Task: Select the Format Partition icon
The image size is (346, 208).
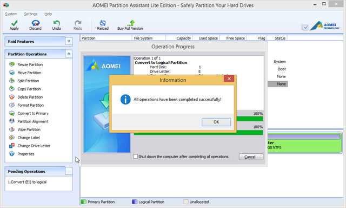Action: 12,105
